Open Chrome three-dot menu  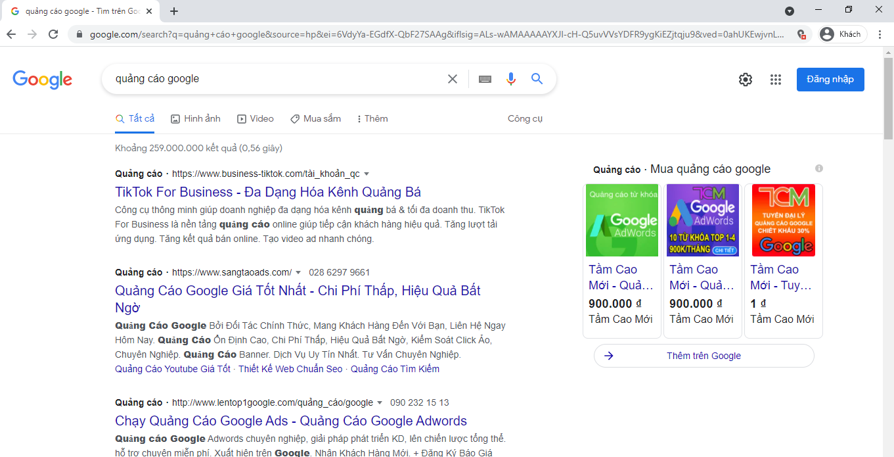pyautogui.click(x=880, y=34)
